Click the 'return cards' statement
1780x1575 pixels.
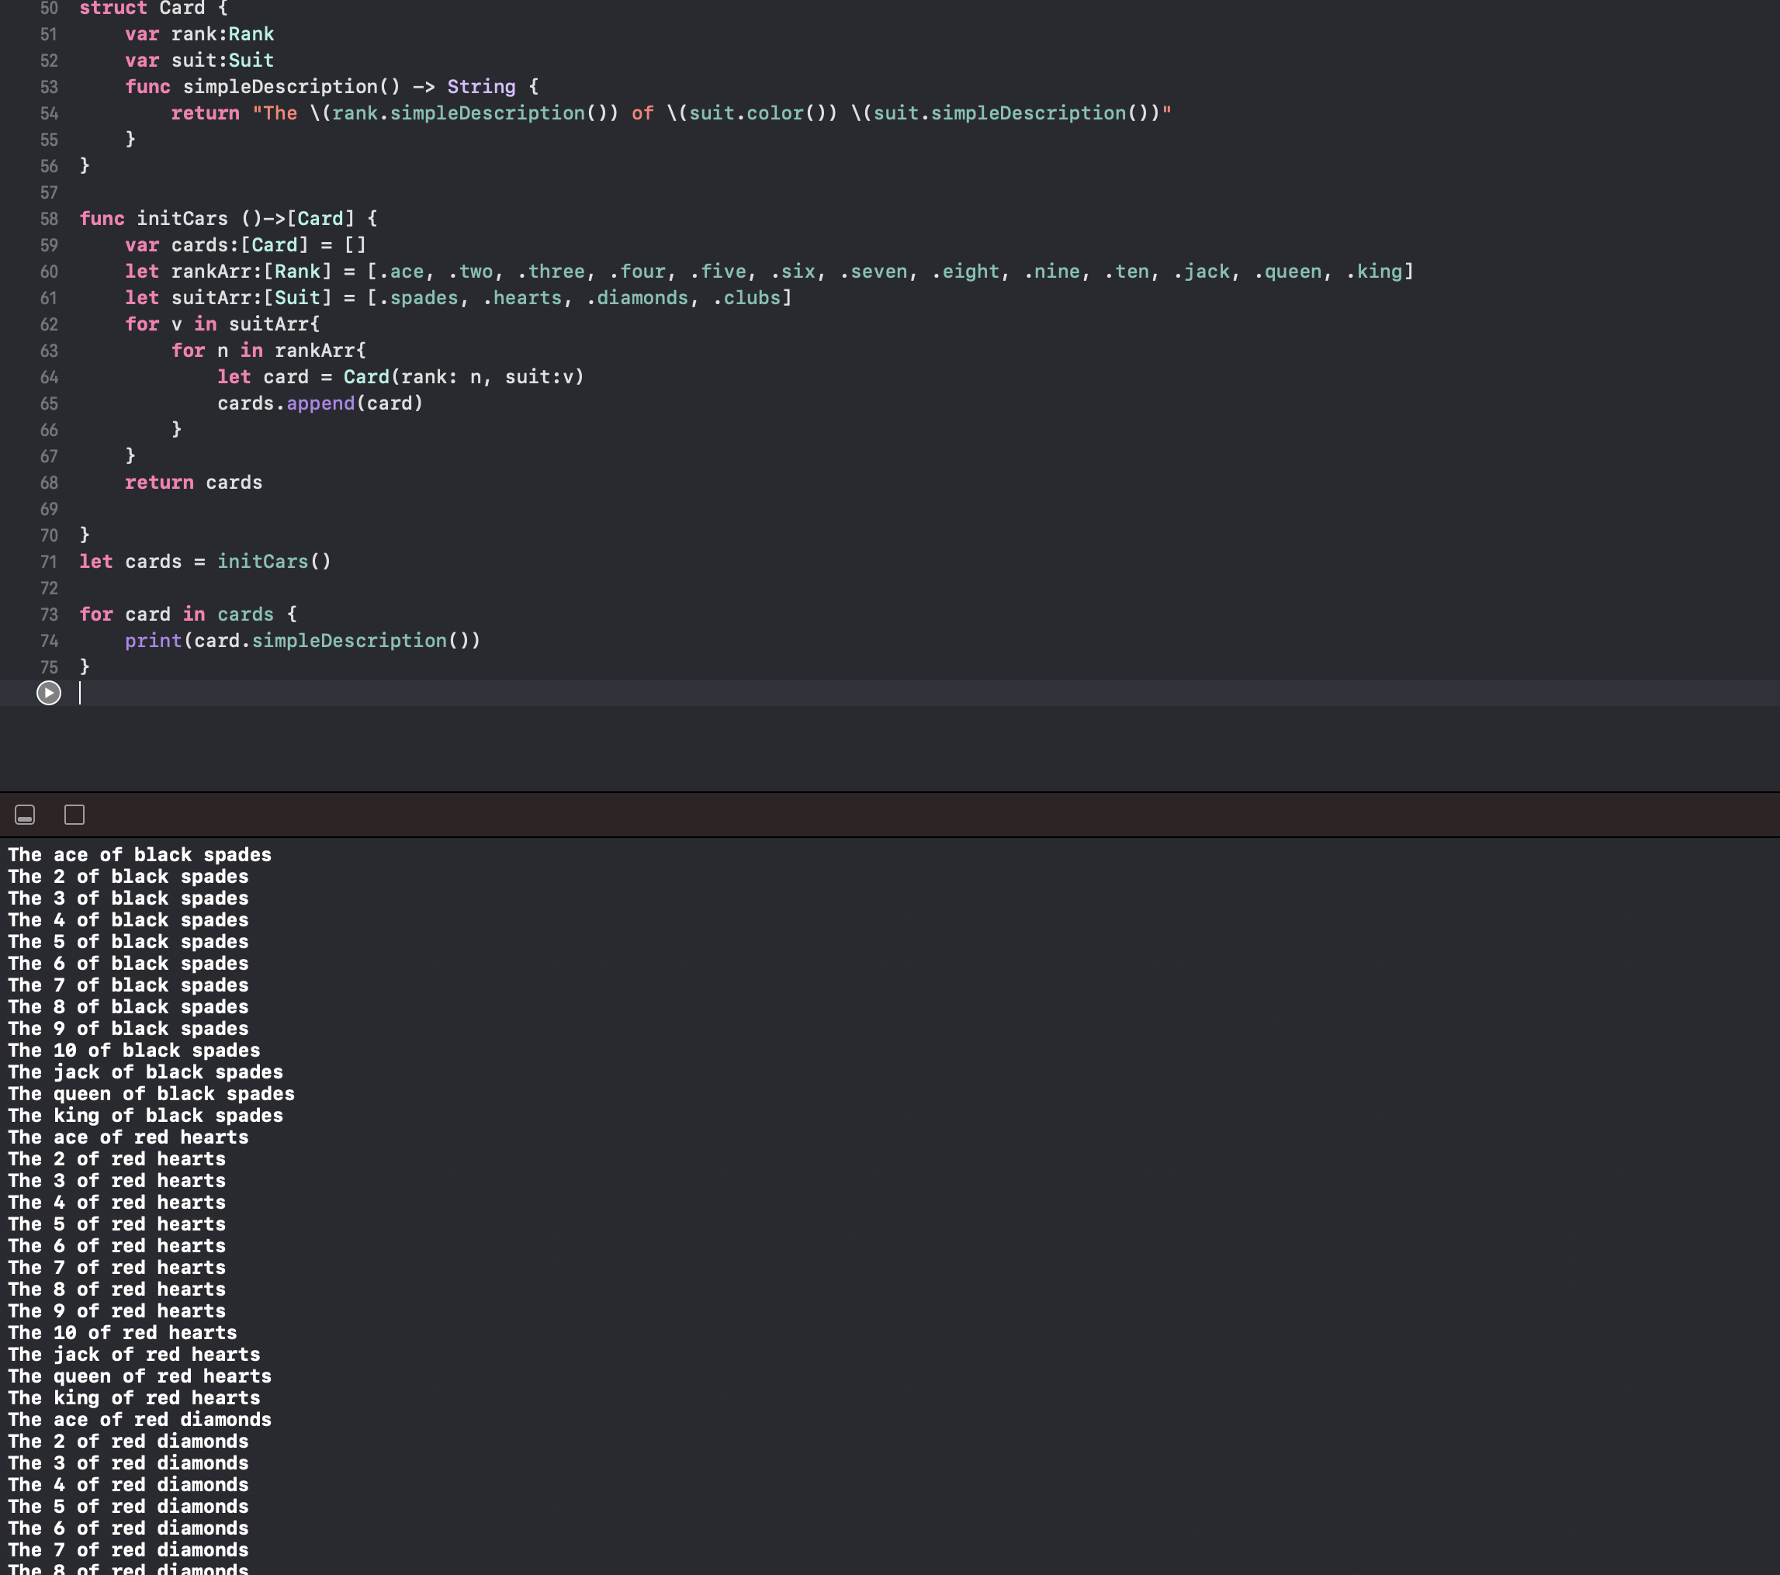(193, 483)
